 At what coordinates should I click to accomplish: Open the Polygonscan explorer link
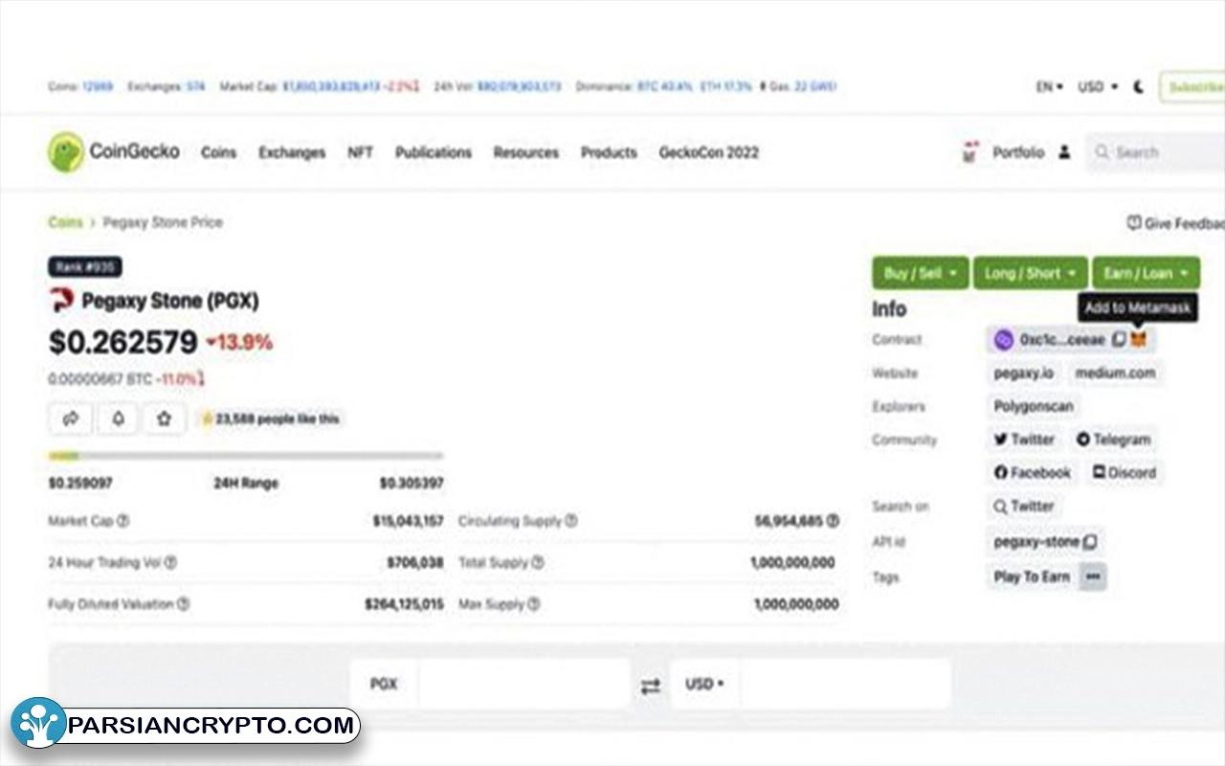1034,406
